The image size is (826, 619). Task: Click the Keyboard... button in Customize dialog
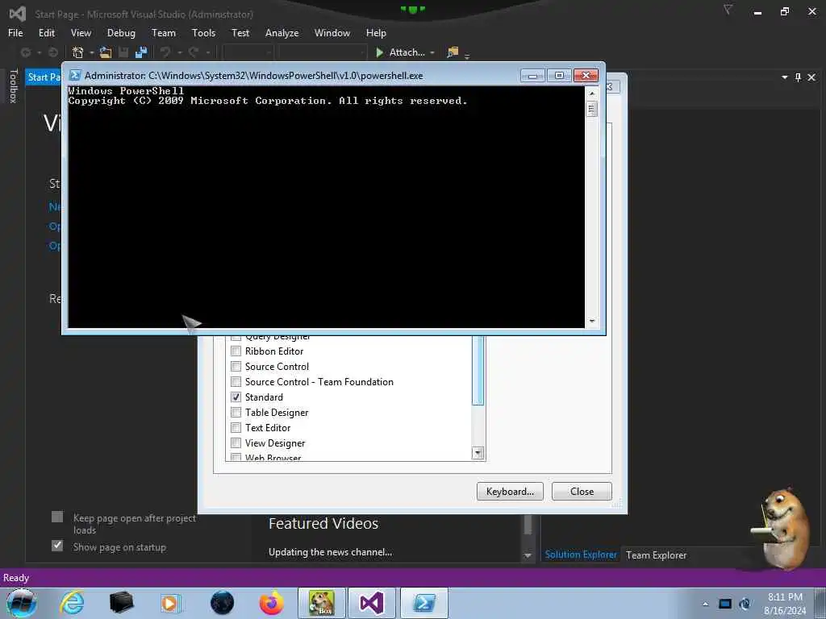(x=510, y=491)
